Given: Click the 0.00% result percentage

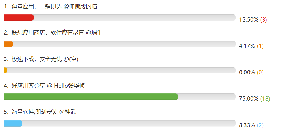Looking at the screenshot, I should (x=247, y=73).
